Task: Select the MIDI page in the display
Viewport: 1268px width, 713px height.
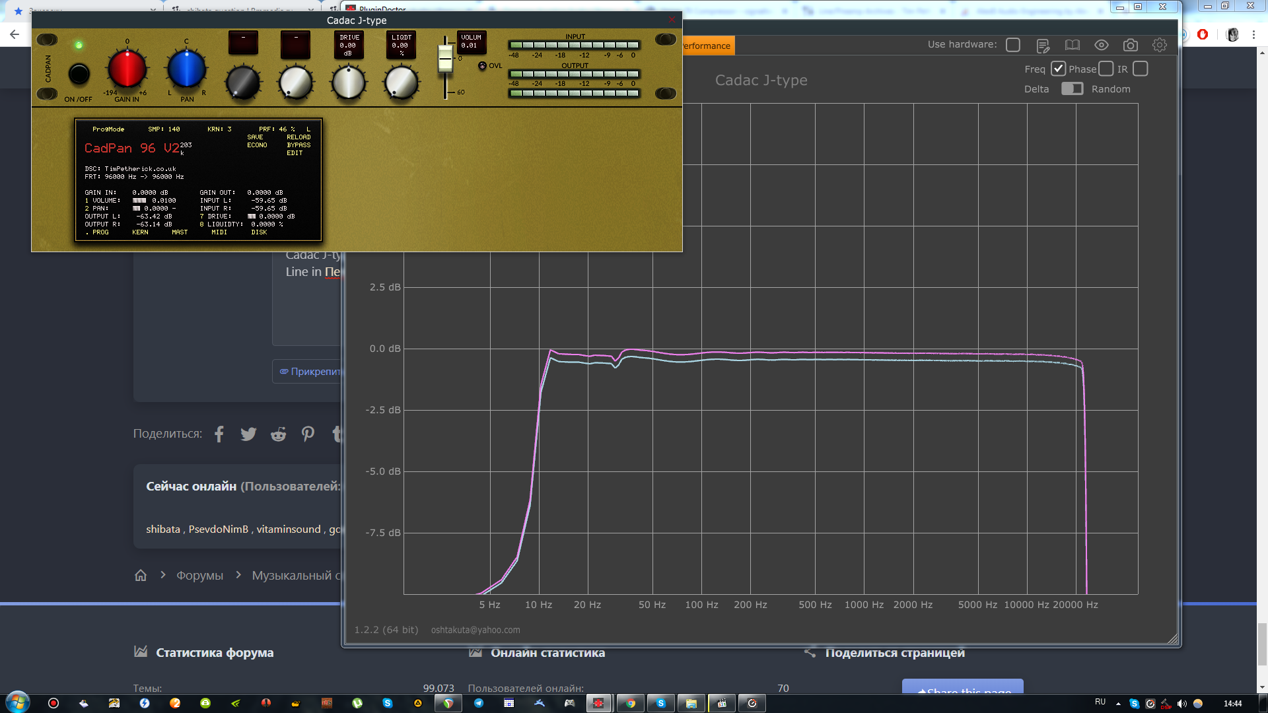Action: [x=219, y=232]
